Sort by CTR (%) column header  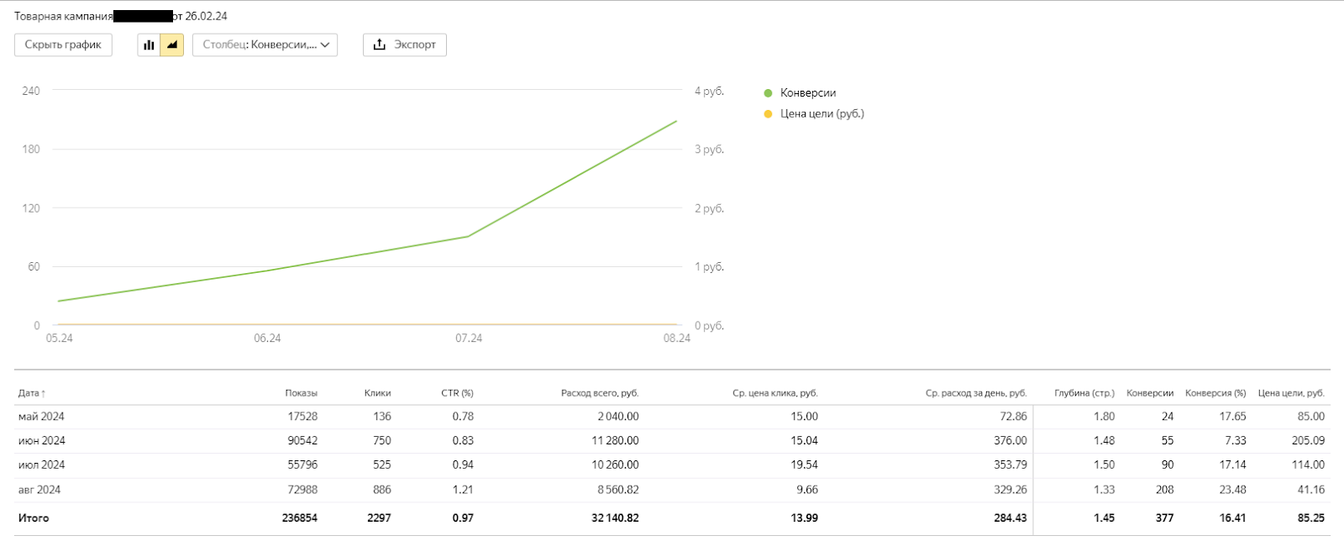[457, 393]
